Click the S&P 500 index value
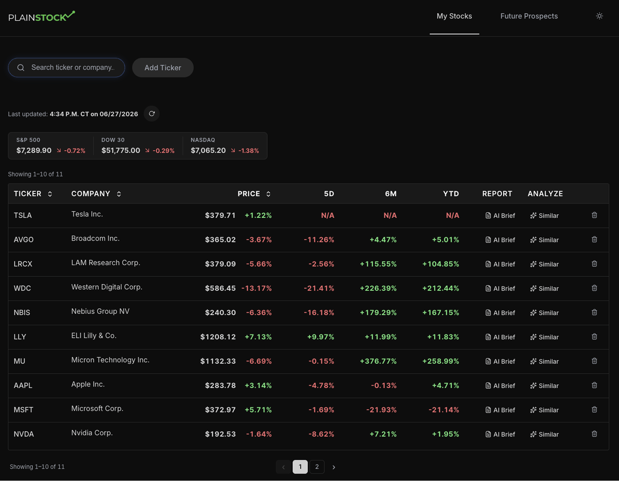The image size is (619, 481). click(x=34, y=150)
